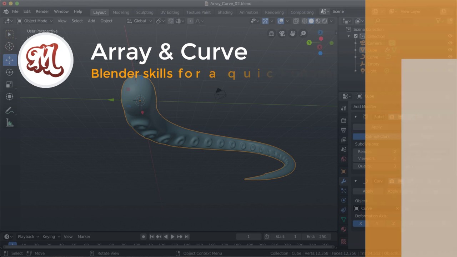Open Material properties tab
Image resolution: width=457 pixels, height=257 pixels.
(x=343, y=229)
